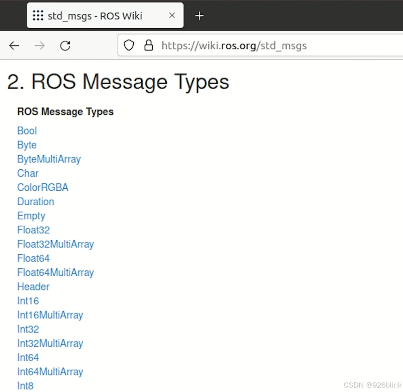This screenshot has width=403, height=392.
Task: Open the Int32MultiArray link
Action: coord(50,344)
